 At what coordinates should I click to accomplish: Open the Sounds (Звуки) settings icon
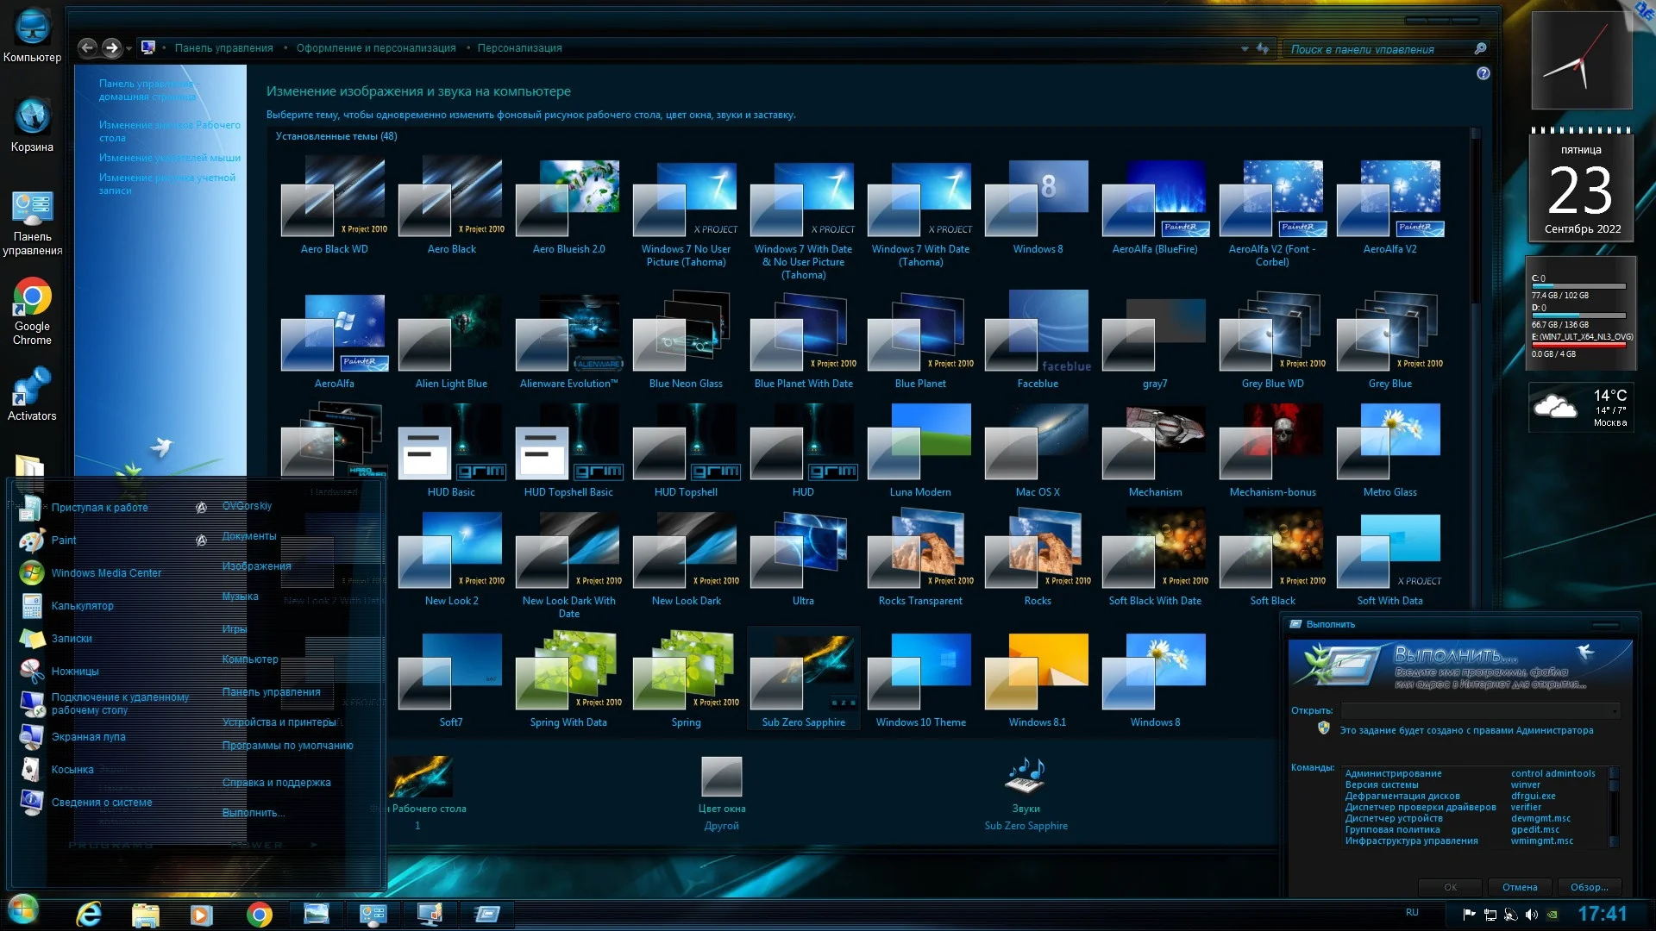point(1026,776)
